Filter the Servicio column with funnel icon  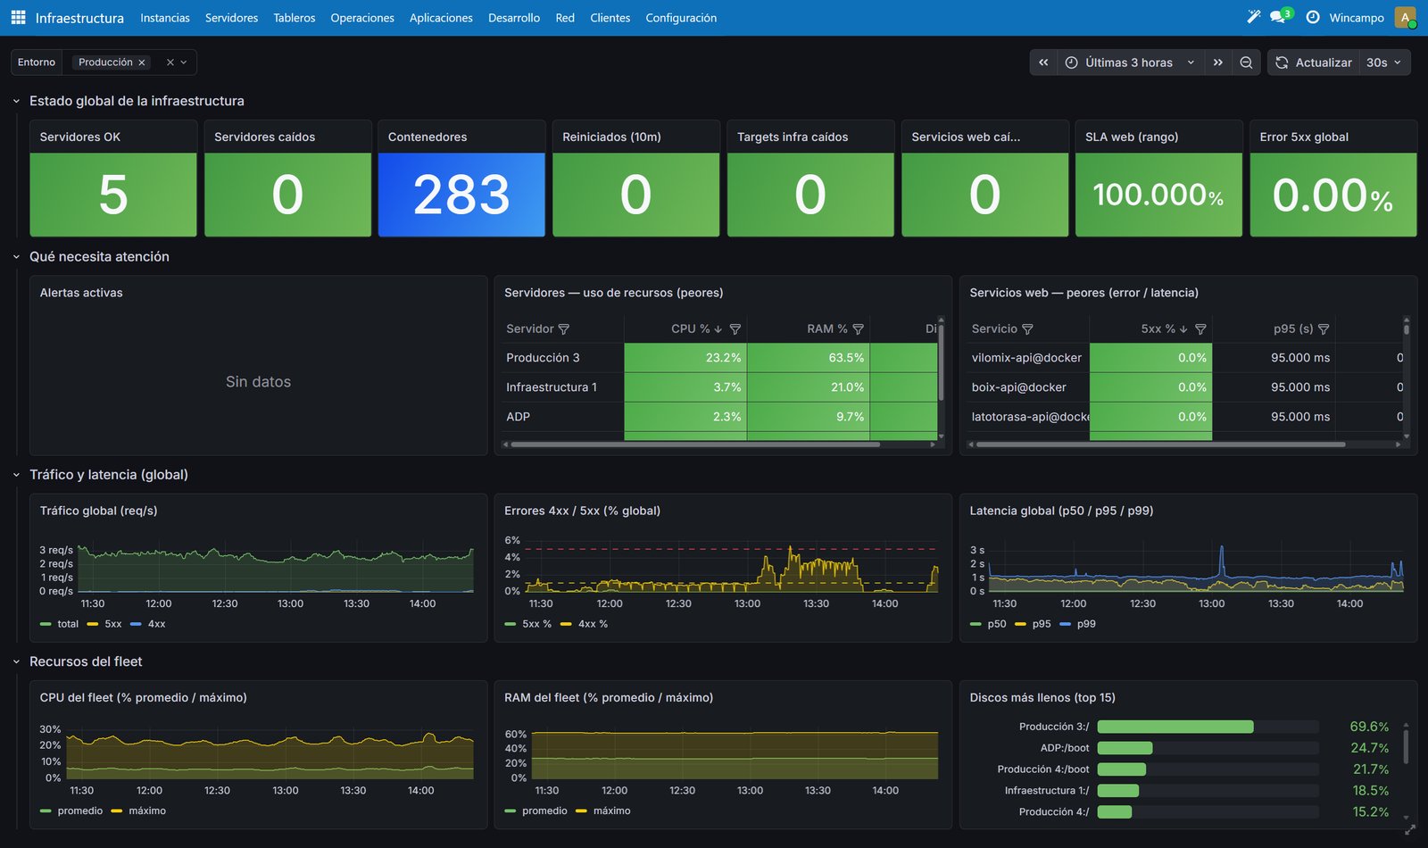coord(1027,329)
